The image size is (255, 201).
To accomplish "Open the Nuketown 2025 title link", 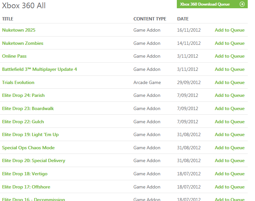I will [19, 30].
